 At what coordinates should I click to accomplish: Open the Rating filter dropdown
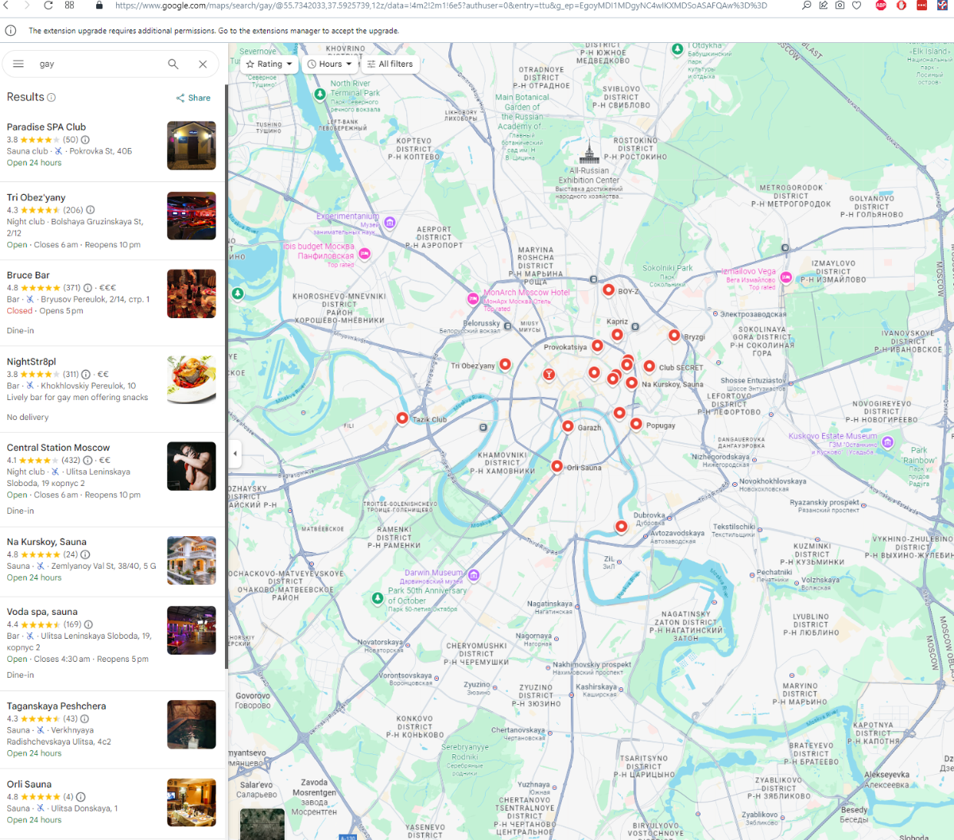point(269,64)
